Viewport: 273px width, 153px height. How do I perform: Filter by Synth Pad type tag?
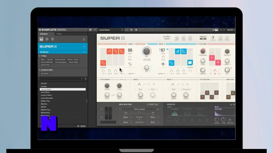click(x=45, y=65)
